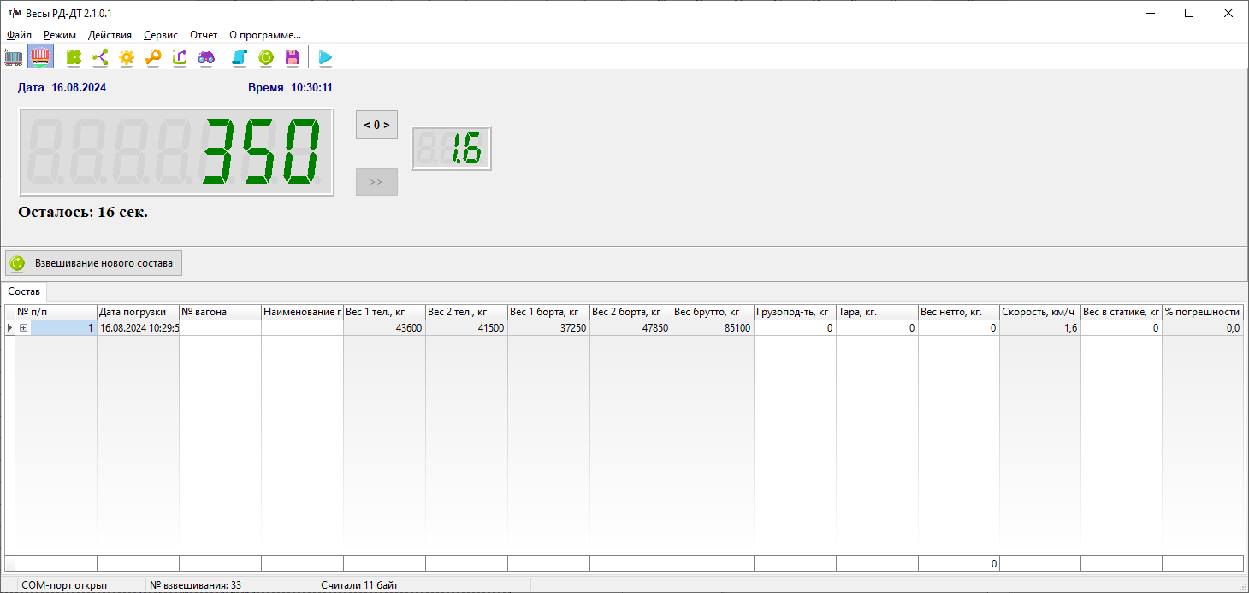Open the Файл menu
This screenshot has width=1249, height=593.
[x=19, y=35]
